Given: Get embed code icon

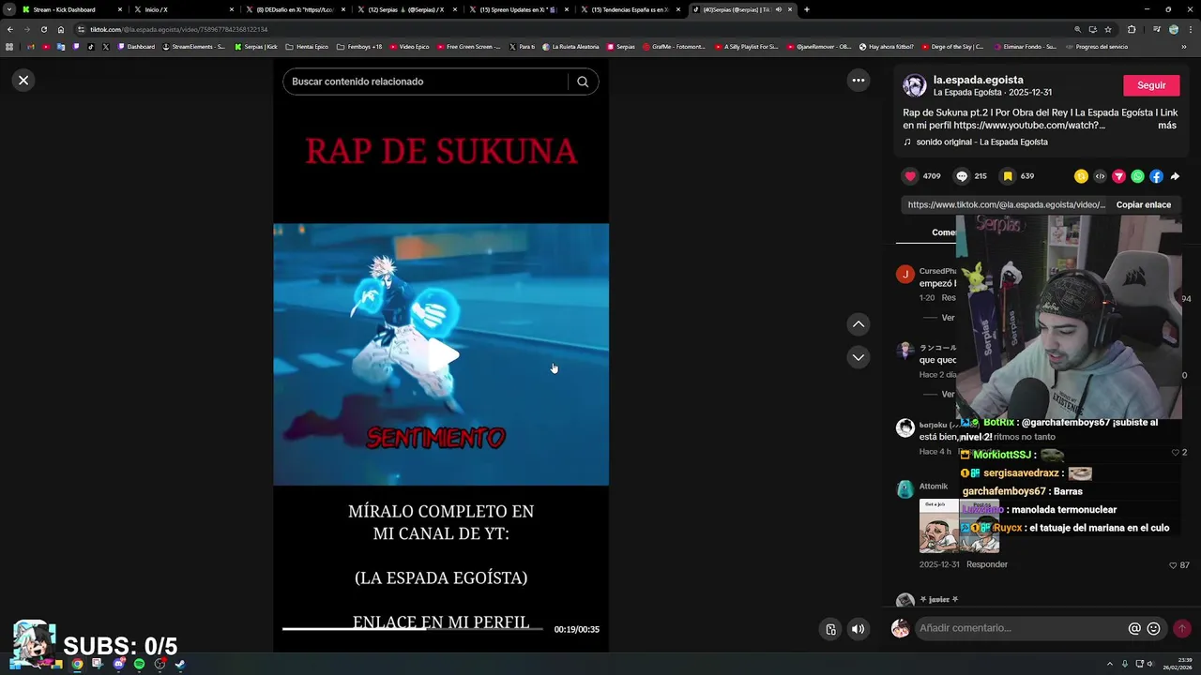Looking at the screenshot, I should click(x=1100, y=176).
